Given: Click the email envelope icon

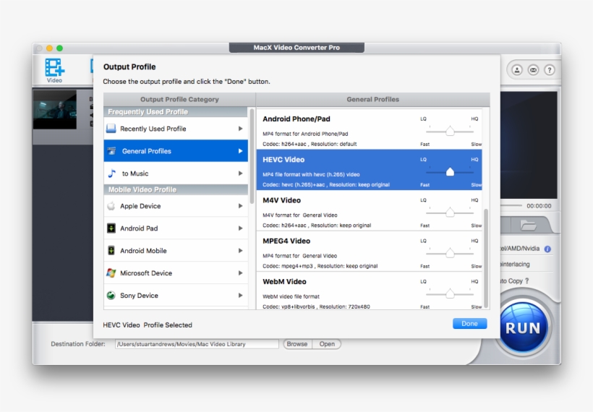Looking at the screenshot, I should pos(533,70).
